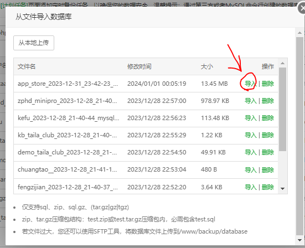Delete the demo_taila_club backup file
Screen dimensions: 305x248
click(268, 152)
